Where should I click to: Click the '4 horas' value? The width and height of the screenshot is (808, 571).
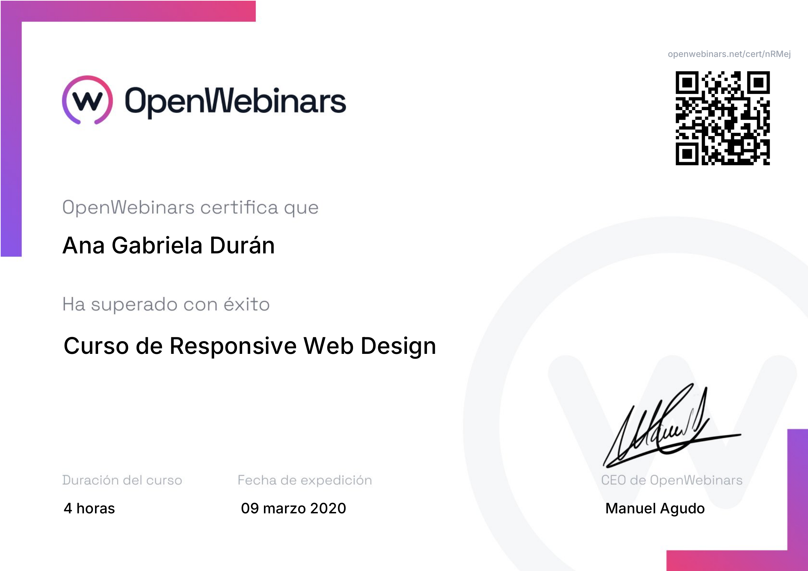pos(89,509)
